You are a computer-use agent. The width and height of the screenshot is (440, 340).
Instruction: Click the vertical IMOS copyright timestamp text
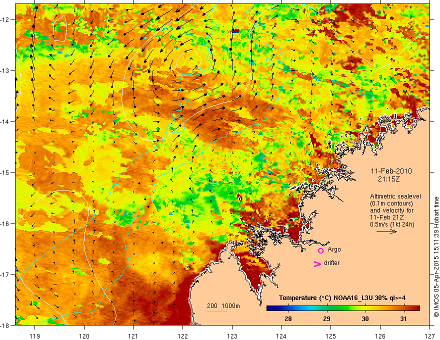436,257
